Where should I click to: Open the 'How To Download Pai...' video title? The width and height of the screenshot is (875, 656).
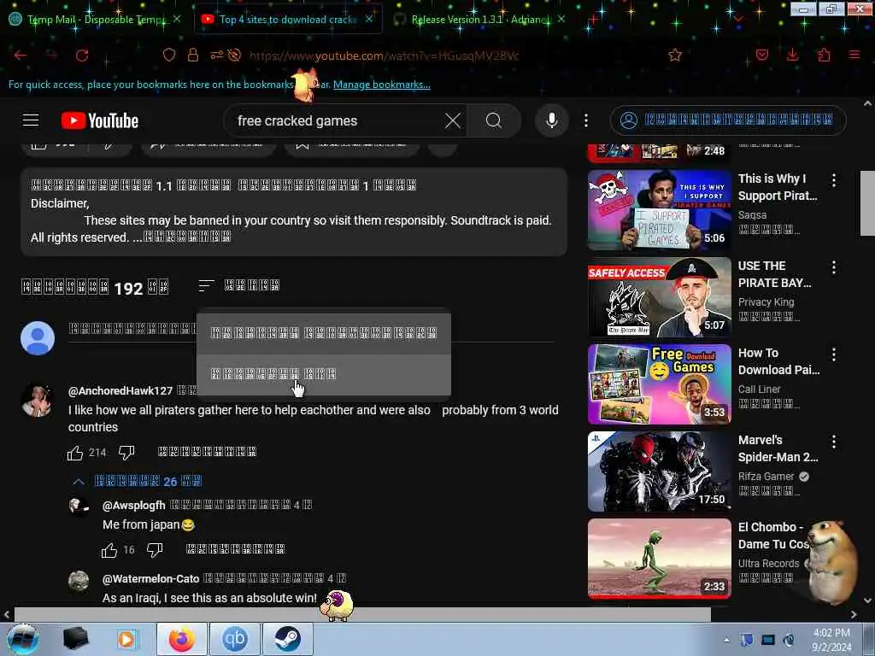coord(779,361)
